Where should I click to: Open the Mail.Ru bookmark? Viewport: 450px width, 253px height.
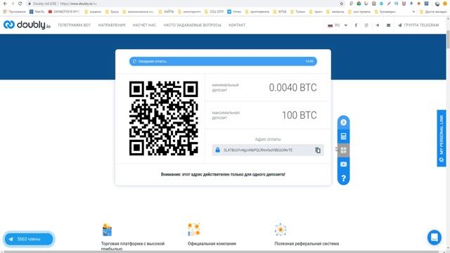click(x=37, y=12)
